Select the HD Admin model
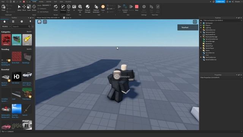 (x=17, y=76)
